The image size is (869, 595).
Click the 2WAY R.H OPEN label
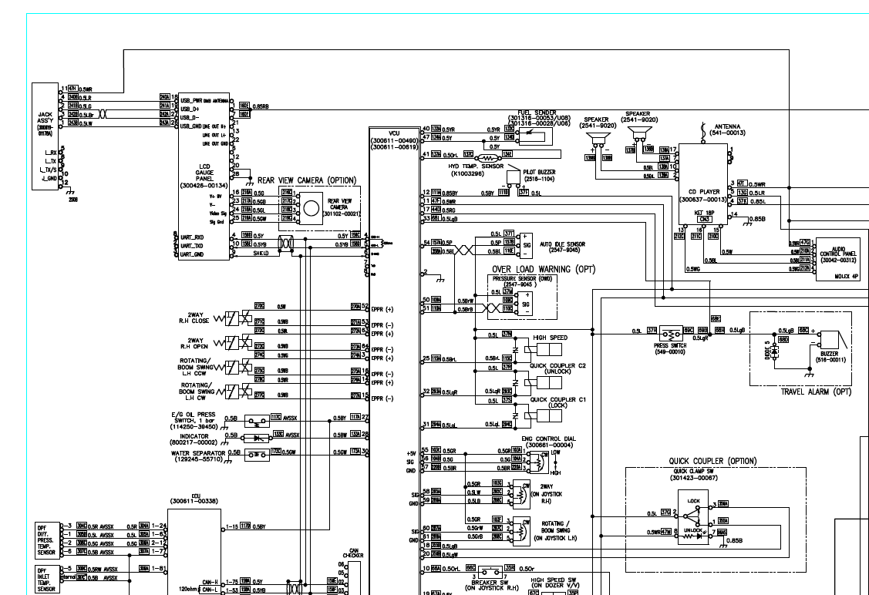pos(194,344)
